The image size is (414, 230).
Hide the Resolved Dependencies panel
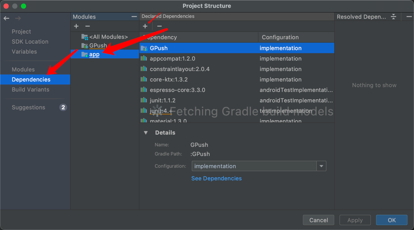409,17
